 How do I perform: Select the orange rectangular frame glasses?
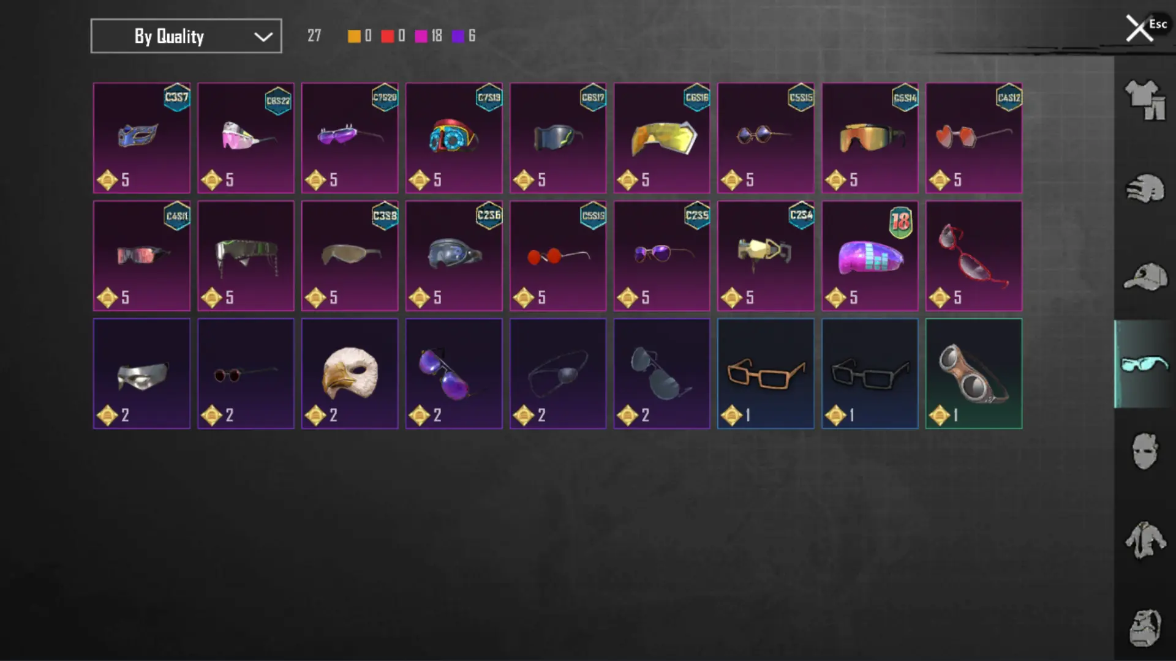coord(766,373)
